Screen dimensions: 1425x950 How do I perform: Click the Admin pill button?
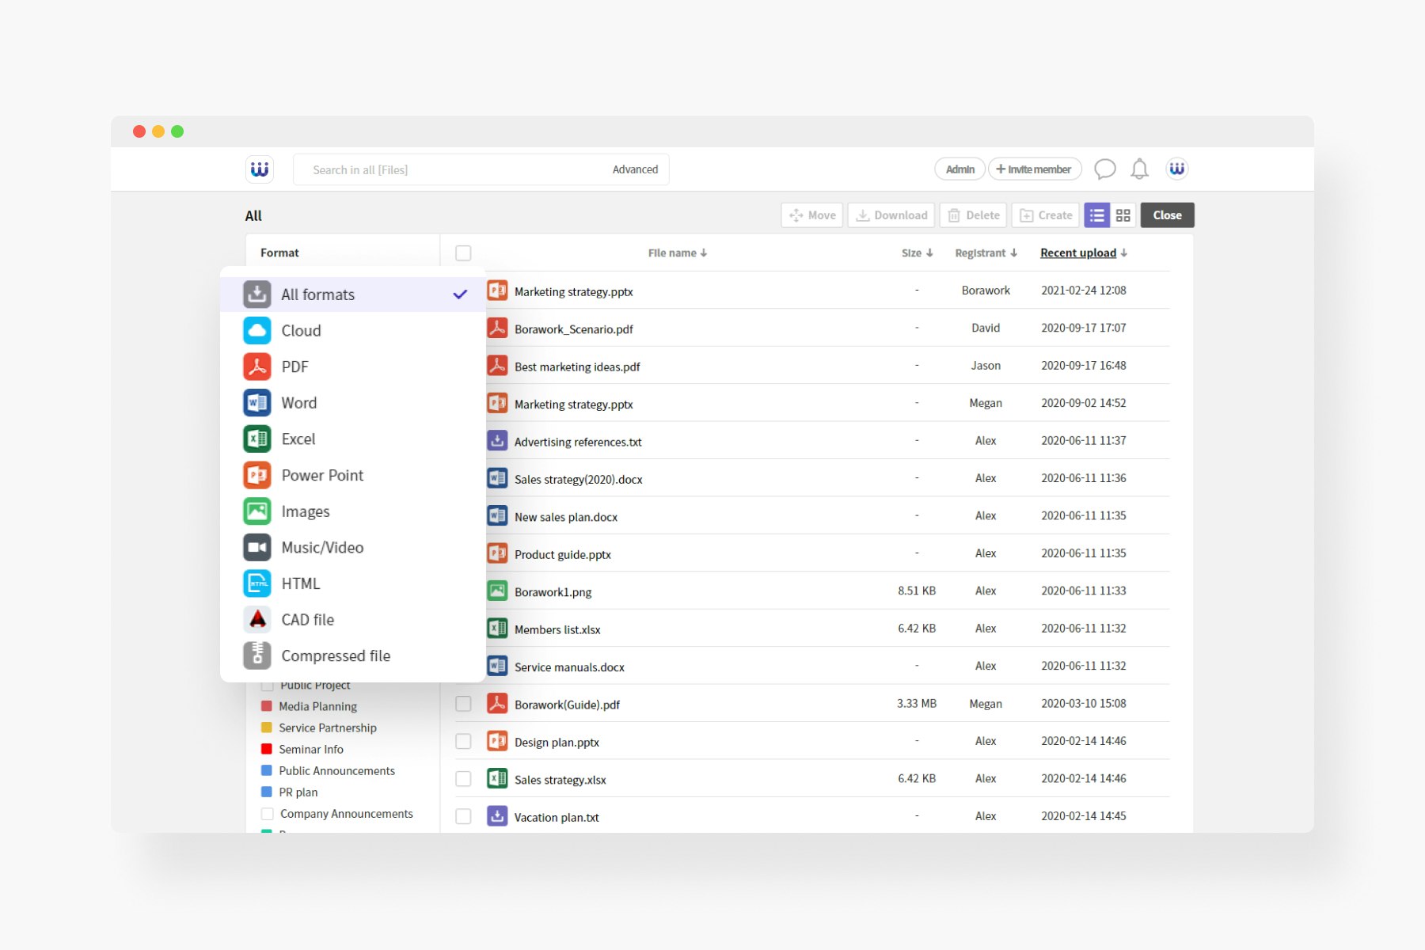pos(960,169)
